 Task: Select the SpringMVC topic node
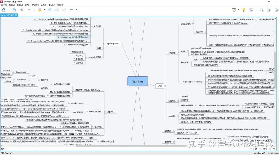point(113,44)
